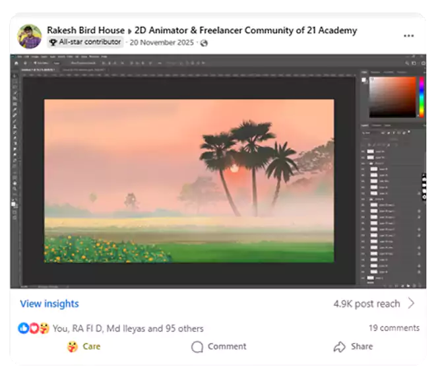Image resolution: width=436 pixels, height=378 pixels.
Task: Open Rakesh Bird House profile name link
Action: [86, 30]
